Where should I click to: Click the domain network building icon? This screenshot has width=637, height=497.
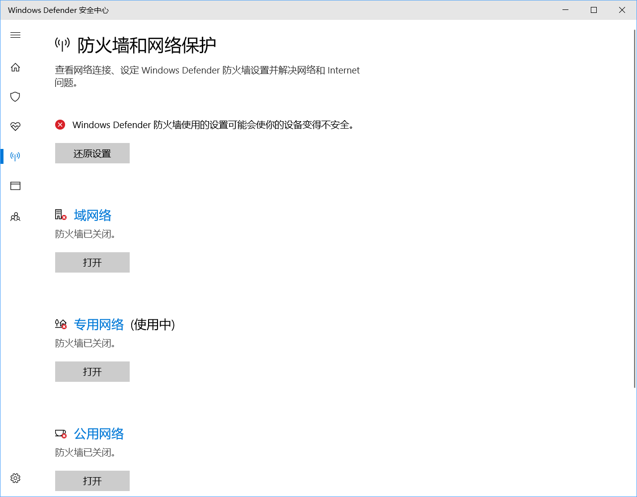click(60, 214)
